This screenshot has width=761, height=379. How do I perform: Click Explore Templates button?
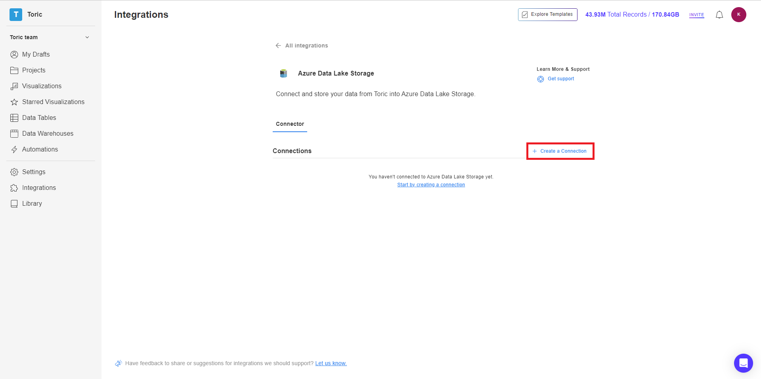click(547, 15)
